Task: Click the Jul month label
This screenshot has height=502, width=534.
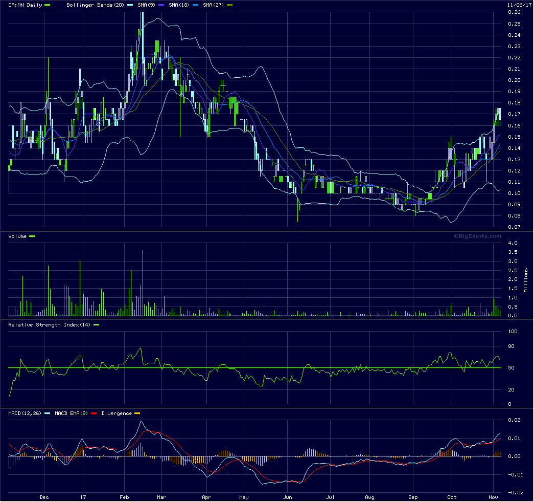Action: coord(330,497)
